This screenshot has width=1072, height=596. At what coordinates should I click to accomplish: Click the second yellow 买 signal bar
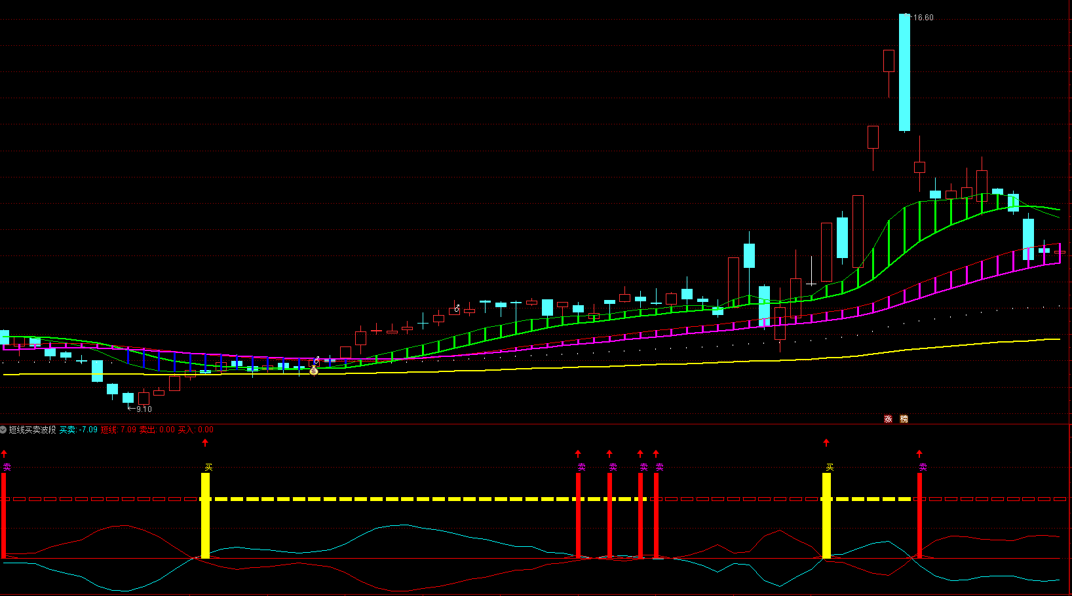(826, 515)
